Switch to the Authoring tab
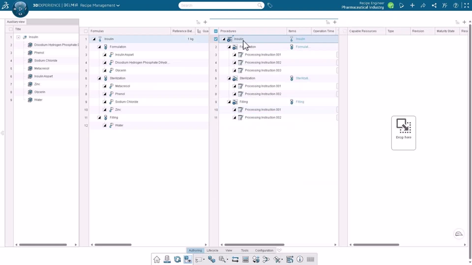The height and width of the screenshot is (265, 472). pos(195,250)
